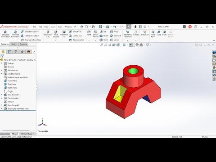Open the Hole Wizard
The height and width of the screenshot is (162, 216).
56,34
